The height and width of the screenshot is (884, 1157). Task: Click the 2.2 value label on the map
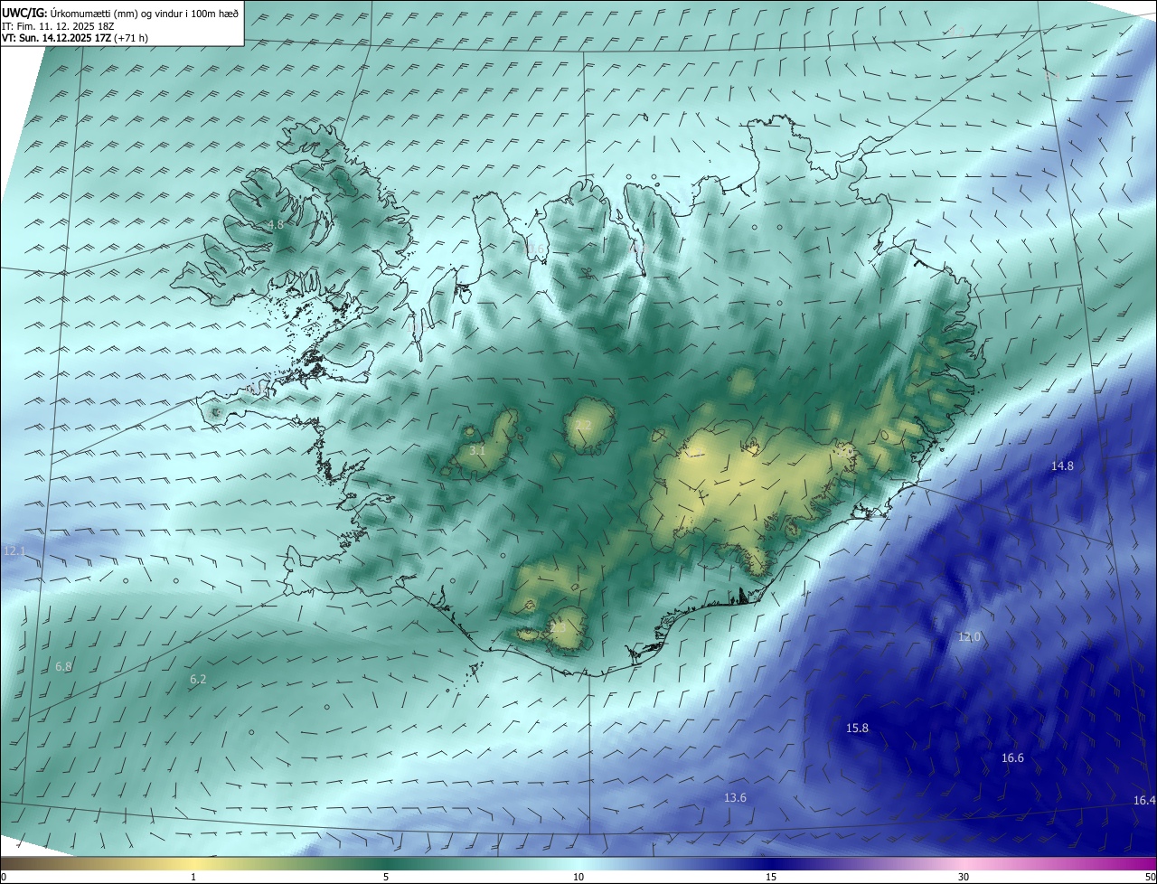point(583,425)
